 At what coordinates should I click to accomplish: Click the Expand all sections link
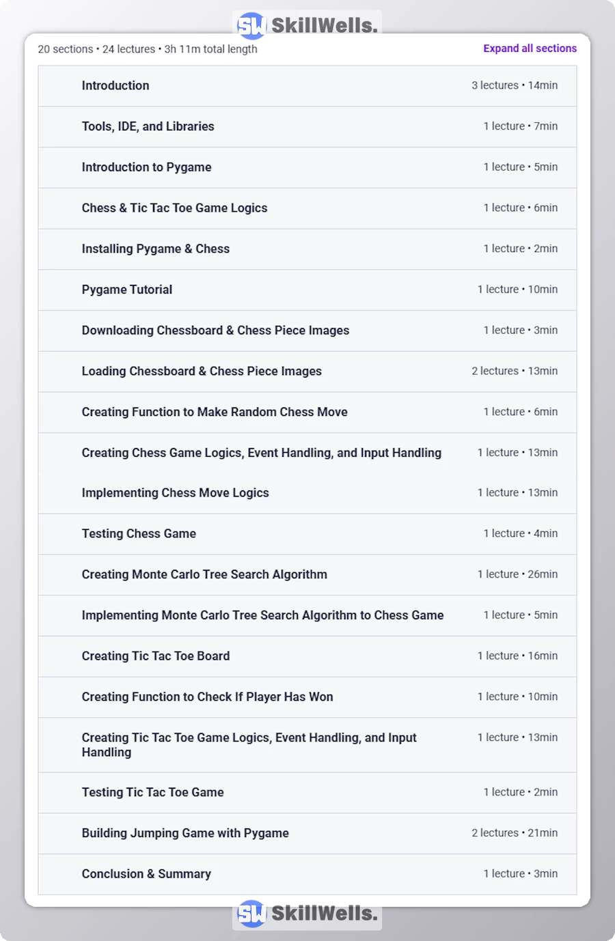[x=530, y=48]
